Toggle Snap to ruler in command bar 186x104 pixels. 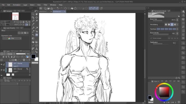tap(91, 8)
